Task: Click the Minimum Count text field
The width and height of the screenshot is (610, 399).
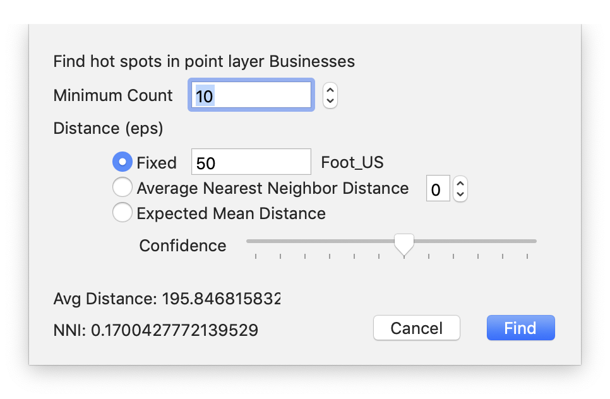Action: (251, 96)
